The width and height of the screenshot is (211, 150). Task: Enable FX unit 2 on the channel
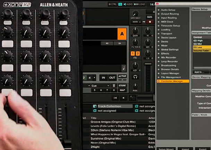point(138,54)
